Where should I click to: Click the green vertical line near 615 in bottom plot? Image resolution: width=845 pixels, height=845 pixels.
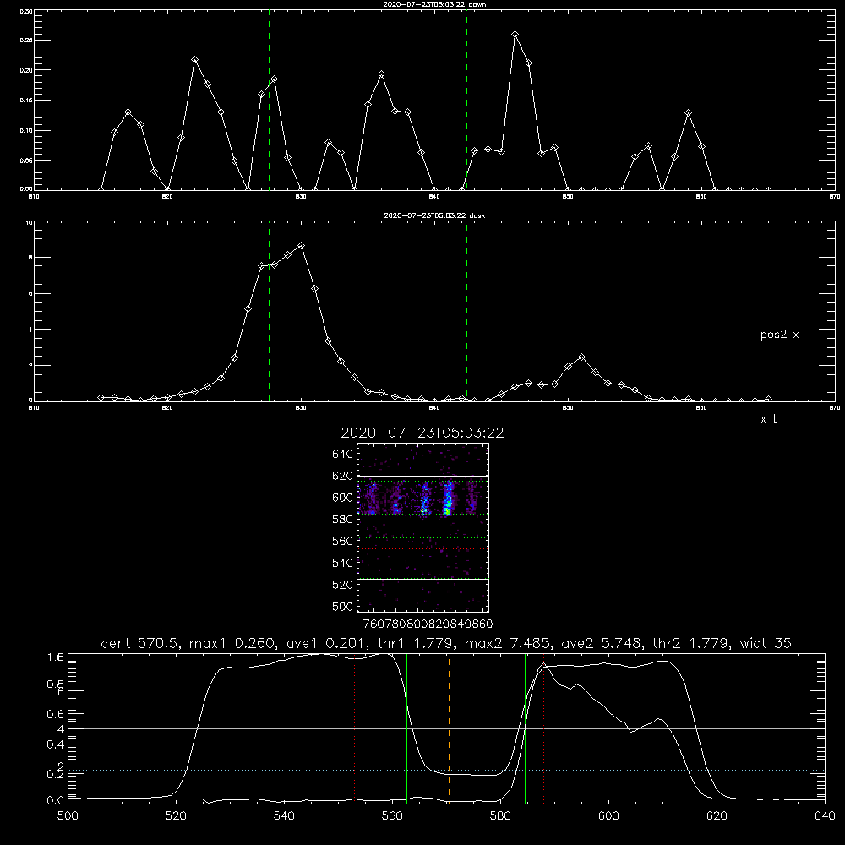point(690,728)
